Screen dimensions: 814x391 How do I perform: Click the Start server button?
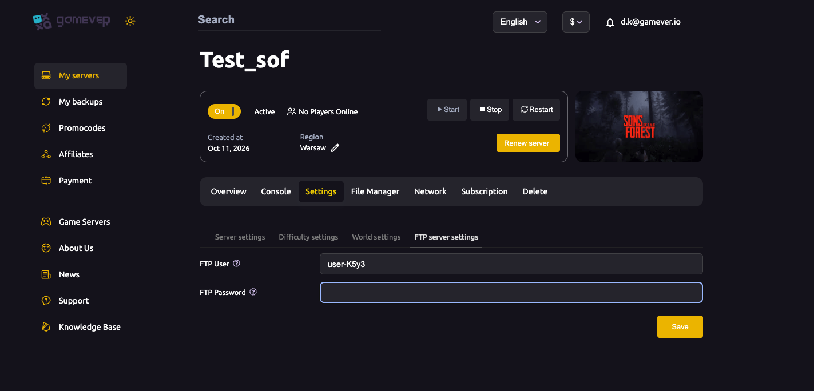coord(447,110)
